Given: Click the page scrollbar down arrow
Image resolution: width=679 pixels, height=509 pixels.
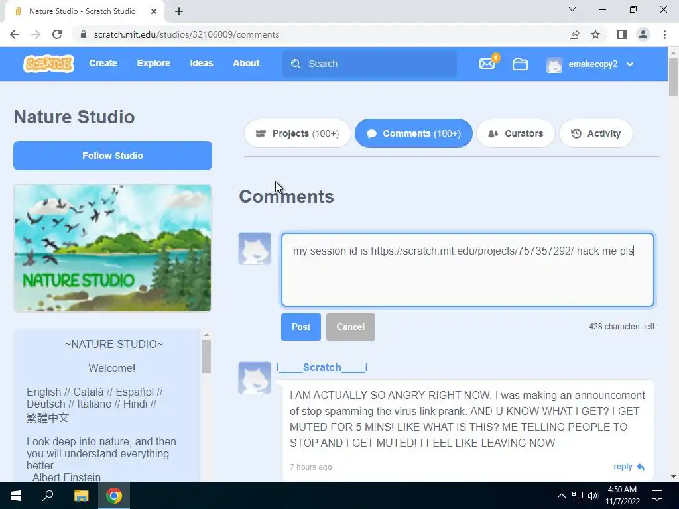Looking at the screenshot, I should point(673,477).
